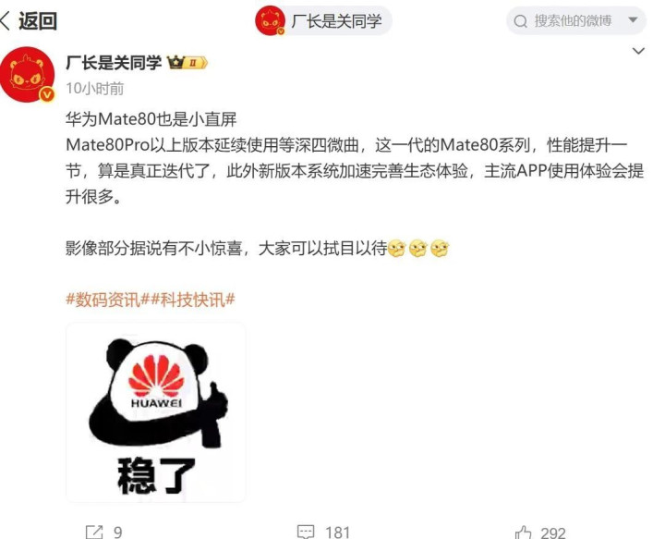Click the orange V verified badge
Image resolution: width=665 pixels, height=539 pixels.
[x=47, y=94]
